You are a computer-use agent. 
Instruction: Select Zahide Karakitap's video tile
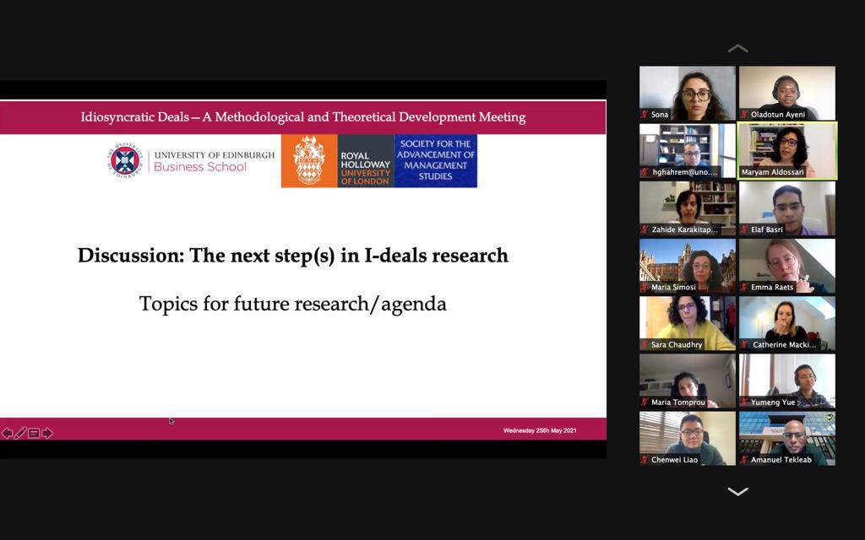(x=688, y=208)
